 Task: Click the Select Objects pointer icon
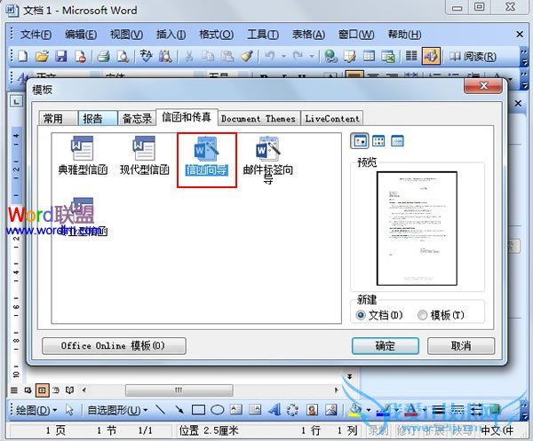(69, 410)
